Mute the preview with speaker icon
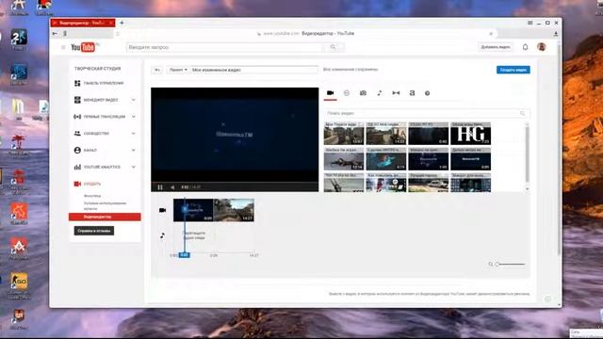The height and width of the screenshot is (339, 603). [172, 187]
